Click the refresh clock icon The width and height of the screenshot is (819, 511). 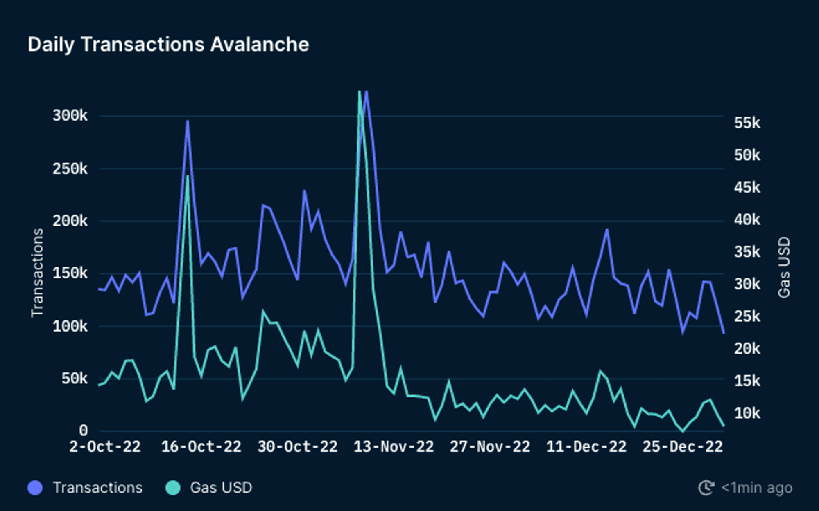[x=706, y=488]
